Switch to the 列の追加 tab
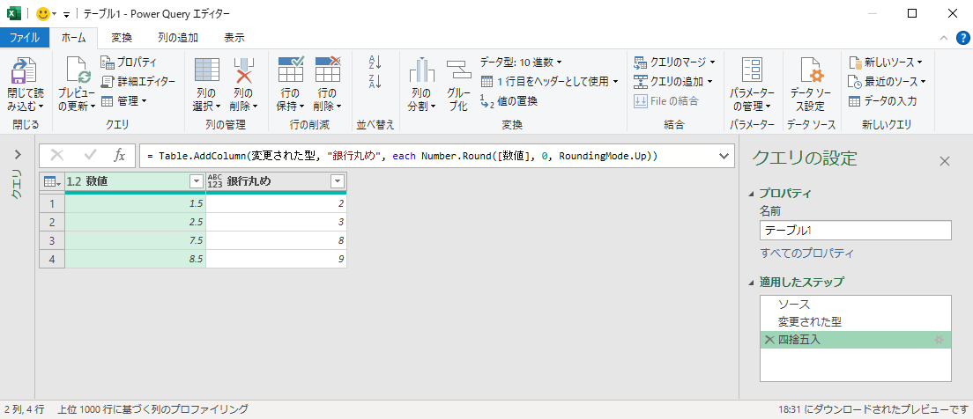This screenshot has width=973, height=419. click(178, 38)
